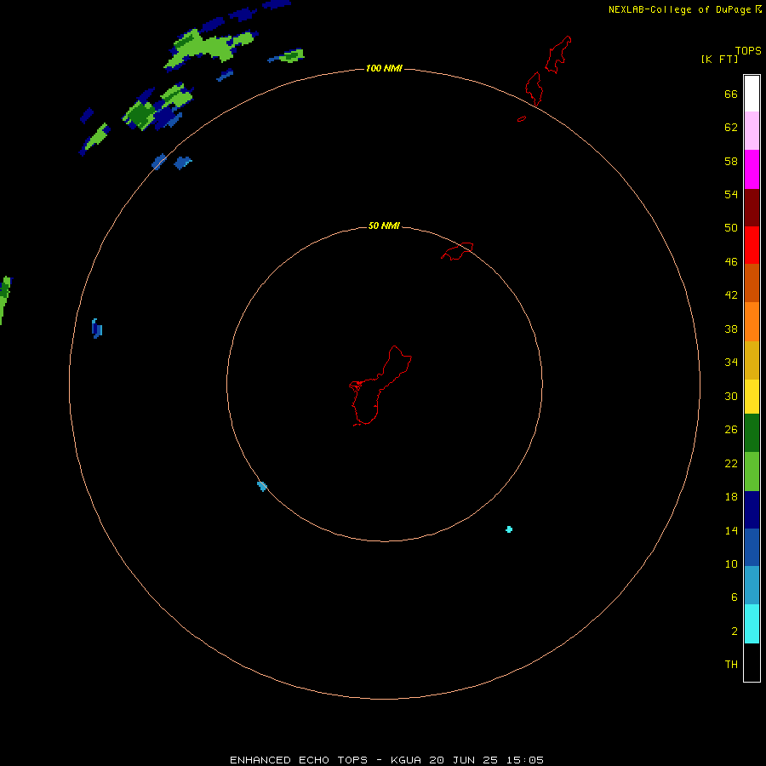The image size is (766, 766).
Task: Click the legend value '14'
Action: (731, 530)
